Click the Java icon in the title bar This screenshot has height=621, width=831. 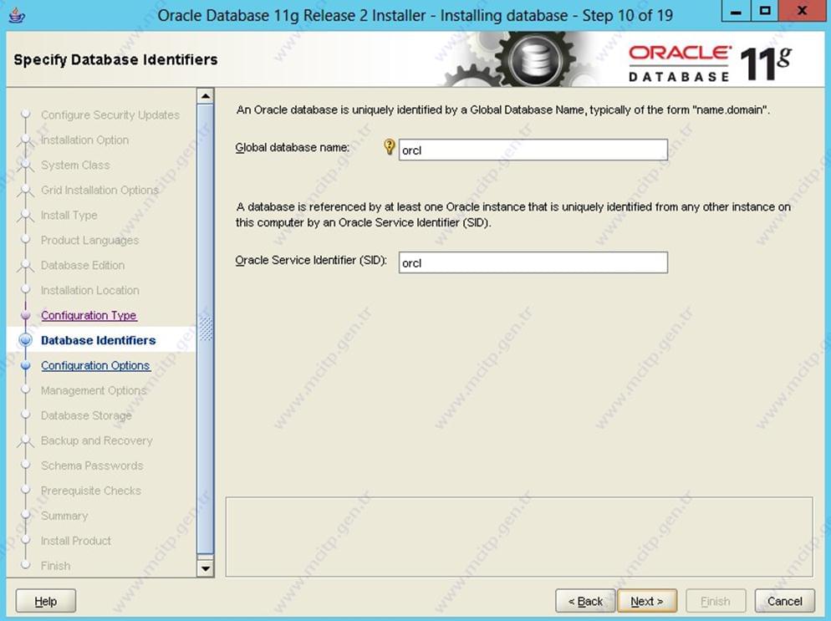click(17, 15)
